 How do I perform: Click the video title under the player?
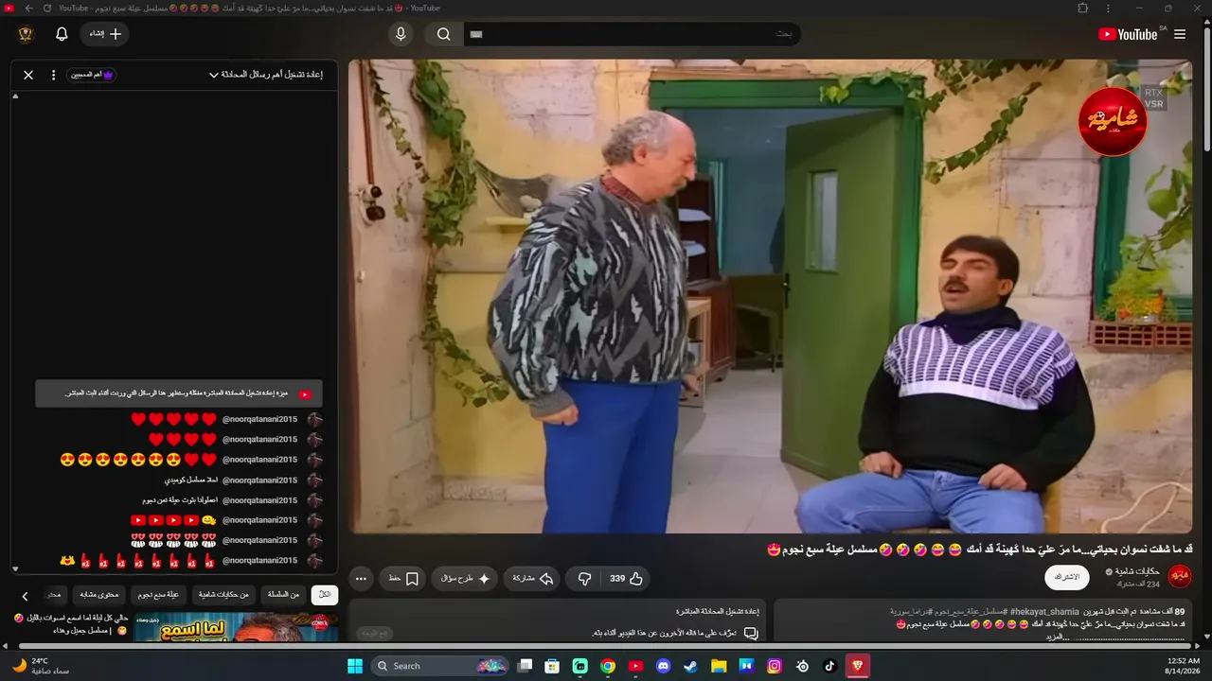979,550
